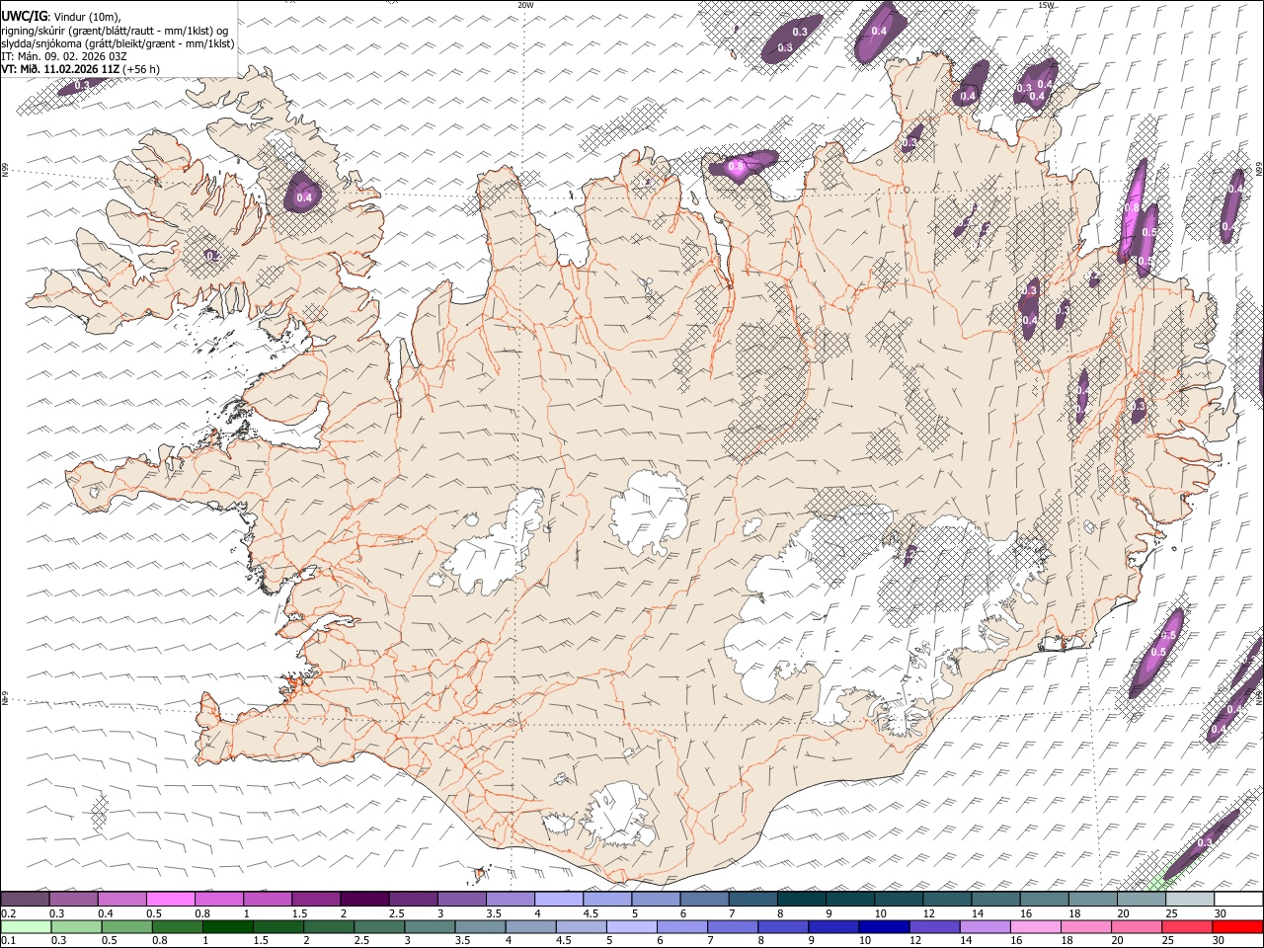The width and height of the screenshot is (1264, 948).
Task: Select light pink lower swatch between 16 and 18
Action: (1037, 926)
